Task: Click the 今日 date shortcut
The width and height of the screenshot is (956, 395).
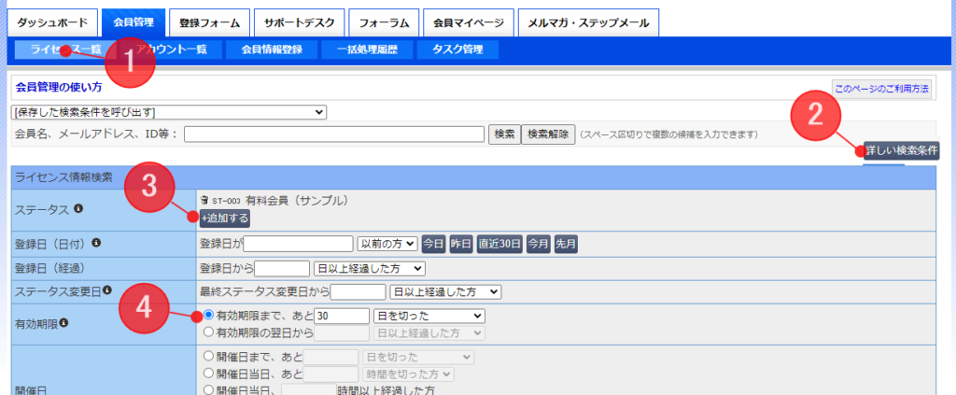Action: (x=433, y=245)
